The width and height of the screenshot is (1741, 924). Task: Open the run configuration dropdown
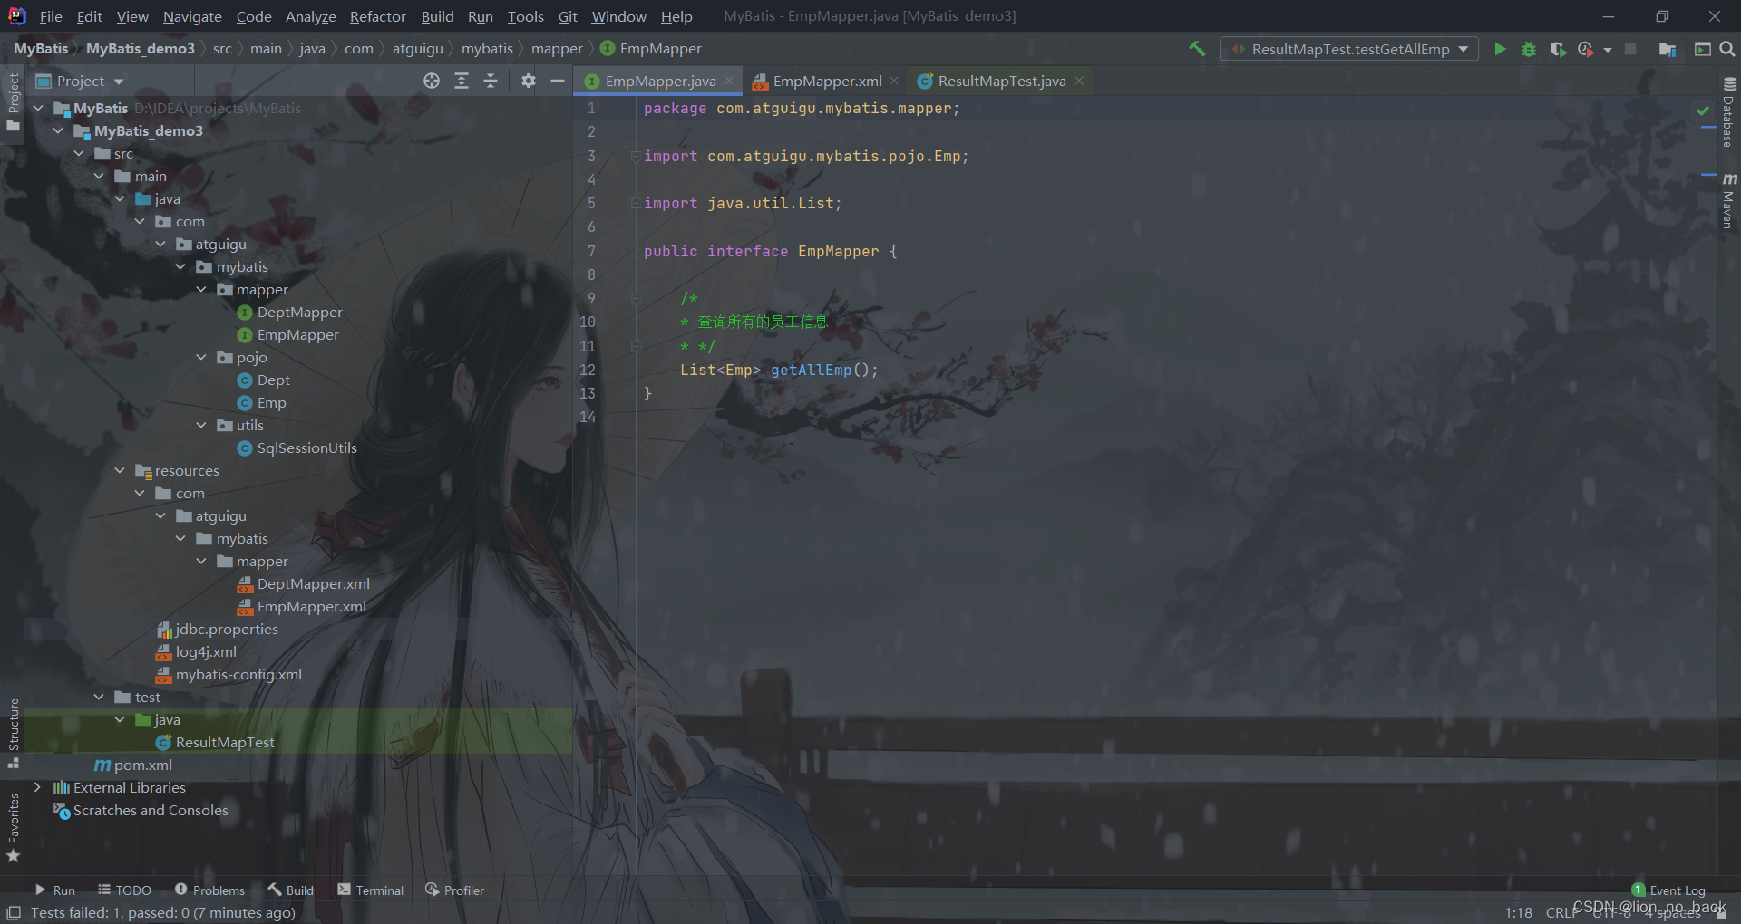(1349, 49)
